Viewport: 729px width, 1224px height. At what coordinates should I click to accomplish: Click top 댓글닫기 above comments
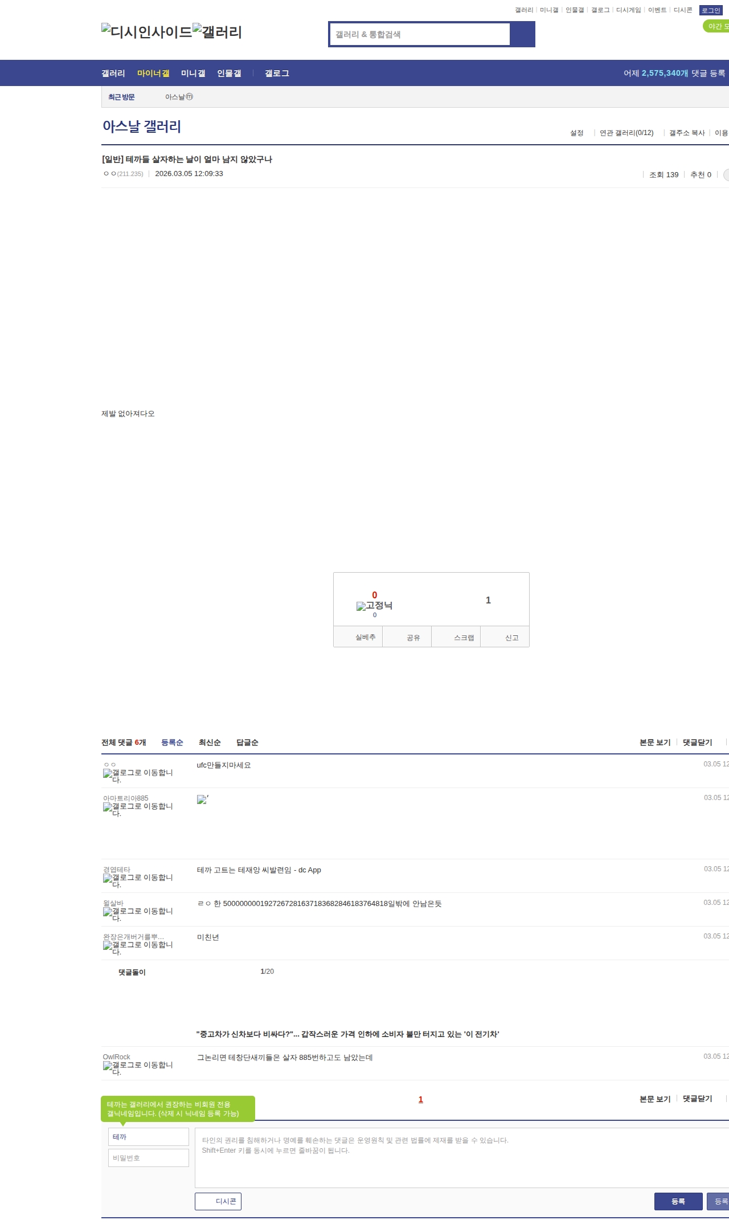[x=698, y=742]
